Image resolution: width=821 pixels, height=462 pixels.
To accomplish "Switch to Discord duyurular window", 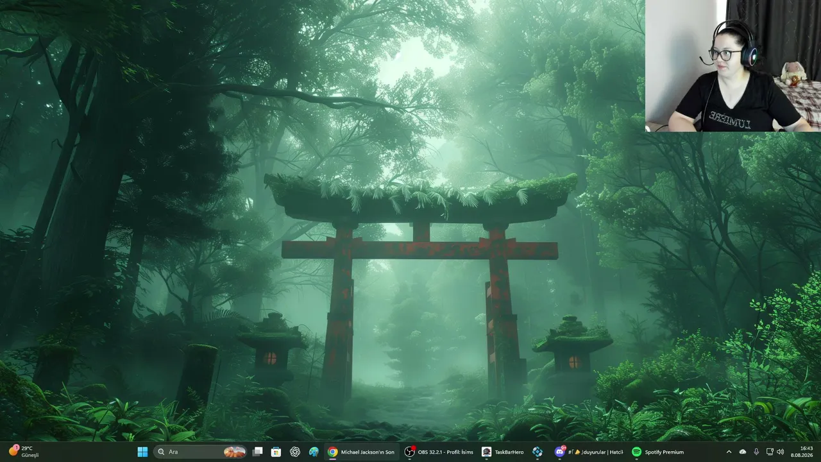I will pos(589,452).
